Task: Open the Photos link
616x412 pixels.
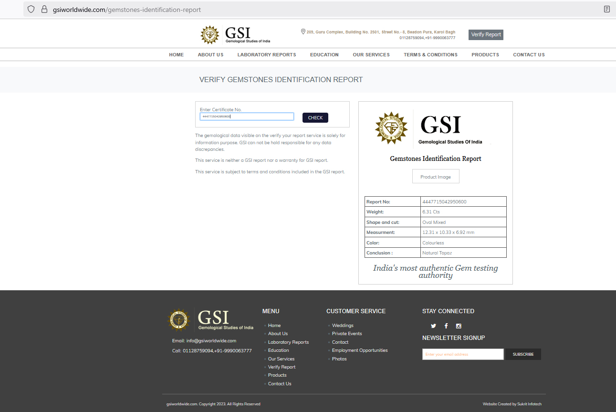Action: coord(339,359)
